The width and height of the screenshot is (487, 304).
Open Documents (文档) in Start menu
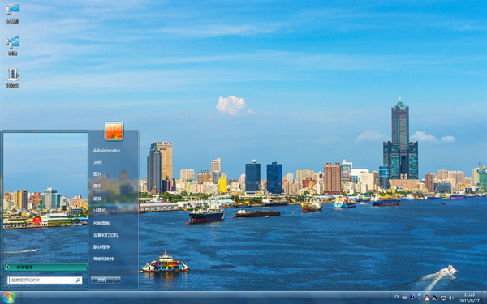tap(97, 162)
